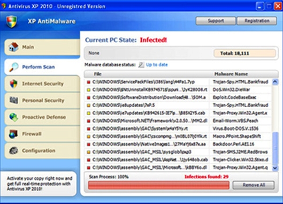Click the Proactive Defense globe icon
The width and height of the screenshot is (283, 204).
(x=14, y=117)
